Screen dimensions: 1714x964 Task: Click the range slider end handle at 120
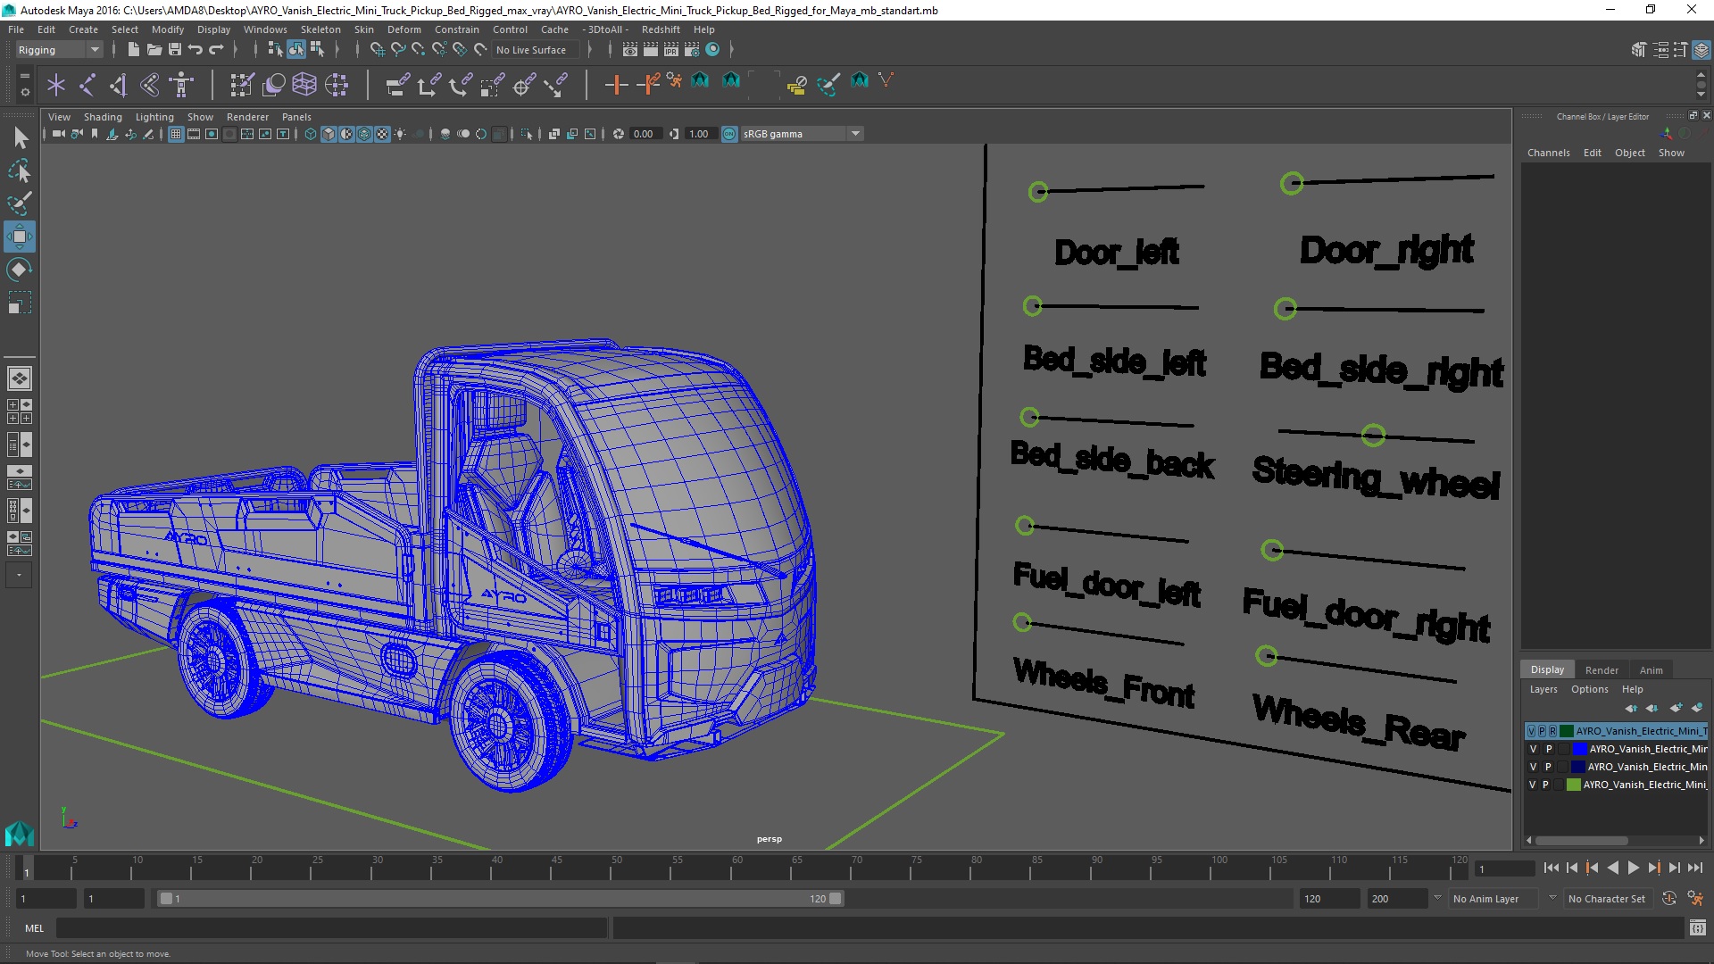(x=836, y=899)
